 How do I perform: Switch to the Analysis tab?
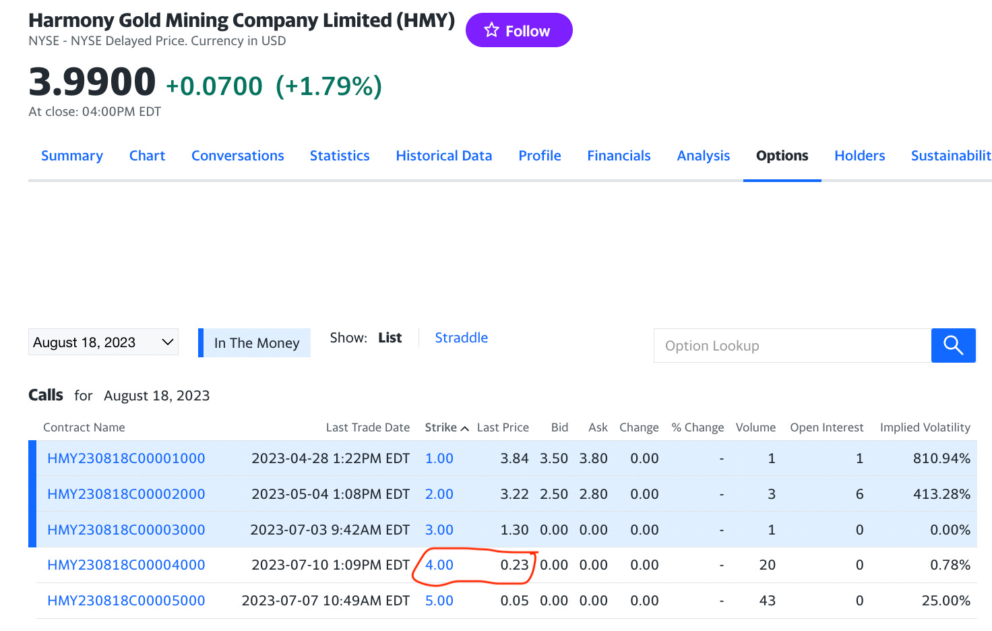tap(704, 156)
